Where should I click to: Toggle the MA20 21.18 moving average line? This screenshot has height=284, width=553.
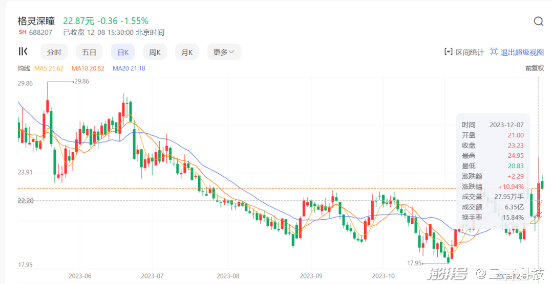point(129,68)
